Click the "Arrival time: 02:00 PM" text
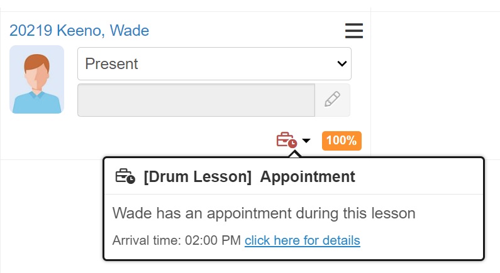Viewport: 500px width, 273px height. tap(176, 240)
